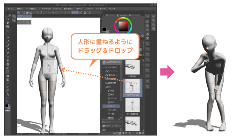246x140 pixels.
Task: Collapse the 3D material folder
Action: click(x=104, y=87)
